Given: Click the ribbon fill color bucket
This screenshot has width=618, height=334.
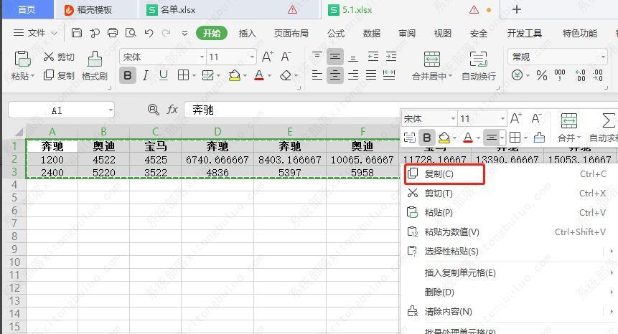Looking at the screenshot, I should tap(235, 75).
